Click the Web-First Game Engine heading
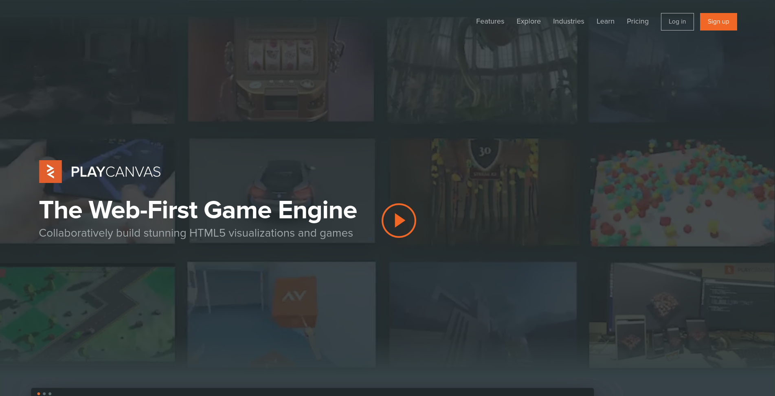The width and height of the screenshot is (775, 396). coord(198,210)
